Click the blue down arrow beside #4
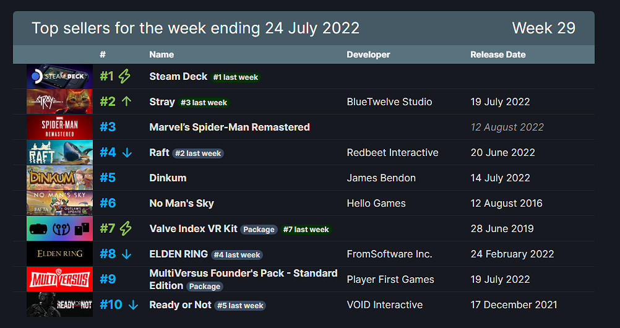 pos(127,152)
